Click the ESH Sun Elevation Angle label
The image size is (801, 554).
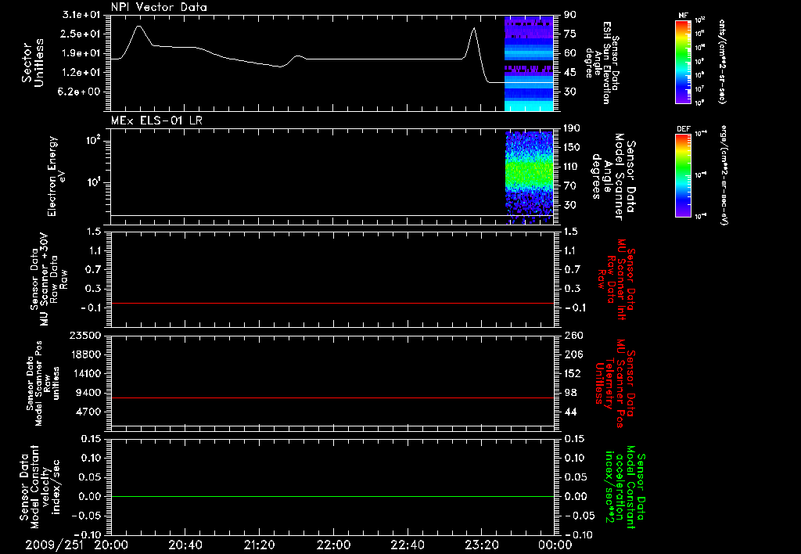(602, 63)
